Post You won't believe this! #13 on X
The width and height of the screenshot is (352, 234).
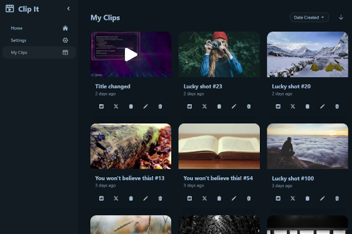point(116,198)
